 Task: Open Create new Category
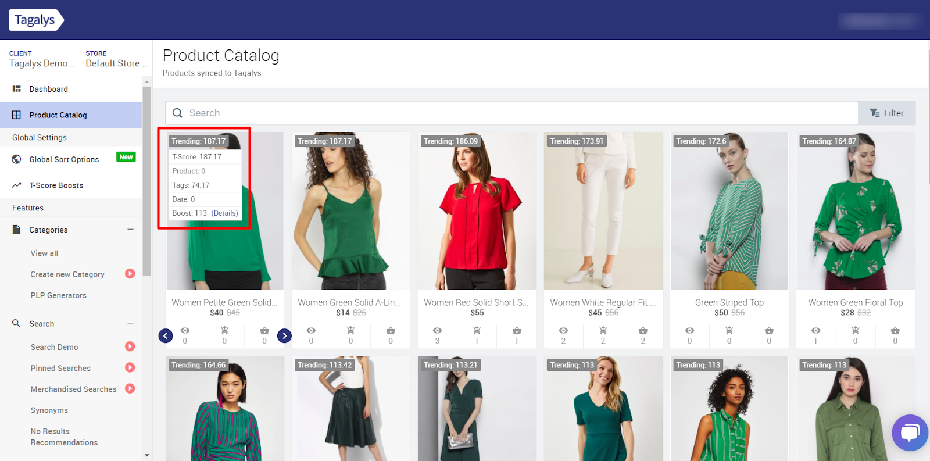tap(67, 274)
